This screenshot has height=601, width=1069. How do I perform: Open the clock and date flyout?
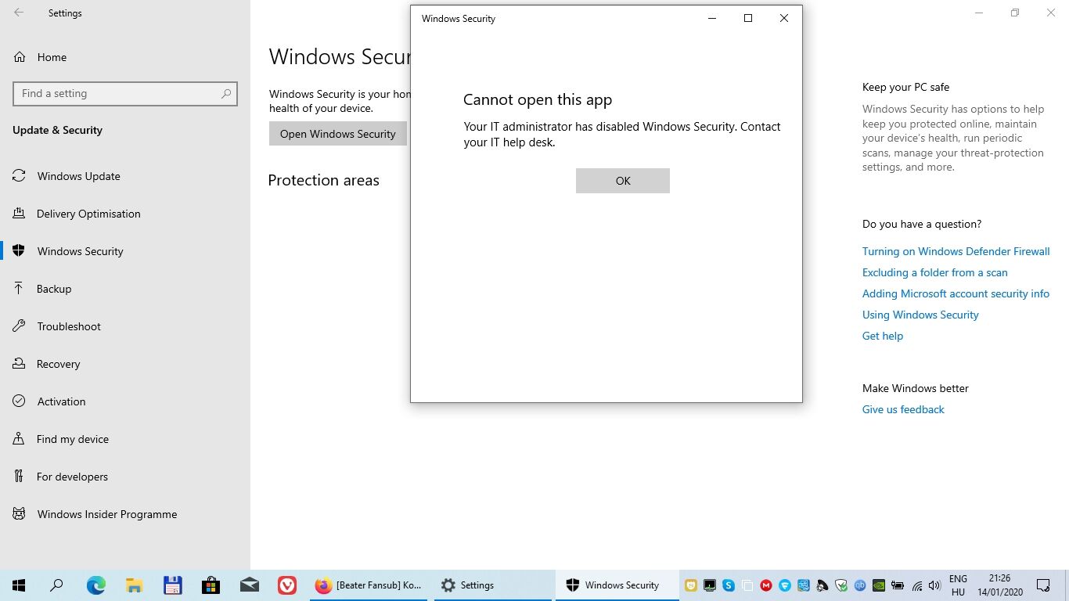point(999,585)
